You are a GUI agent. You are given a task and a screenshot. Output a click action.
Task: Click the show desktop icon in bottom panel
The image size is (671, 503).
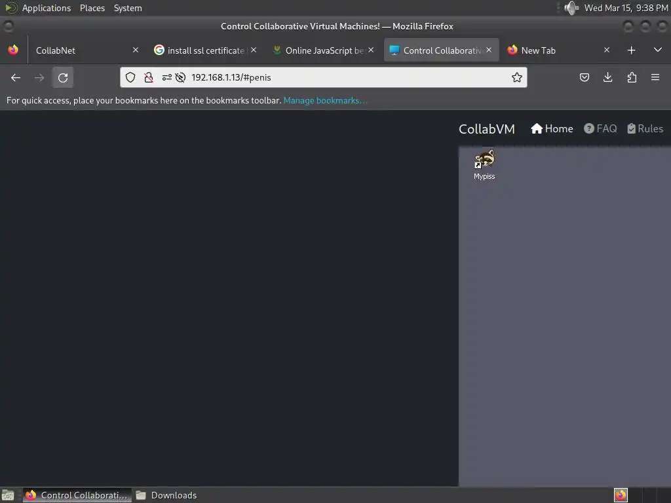pos(8,495)
